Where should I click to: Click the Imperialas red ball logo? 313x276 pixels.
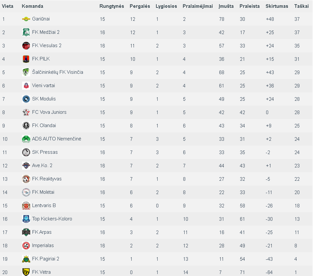tap(26, 245)
